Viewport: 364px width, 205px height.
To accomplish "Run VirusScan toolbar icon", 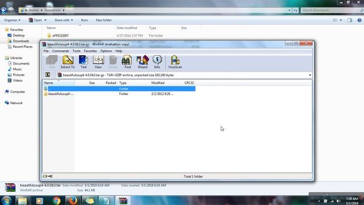I will tap(175, 62).
